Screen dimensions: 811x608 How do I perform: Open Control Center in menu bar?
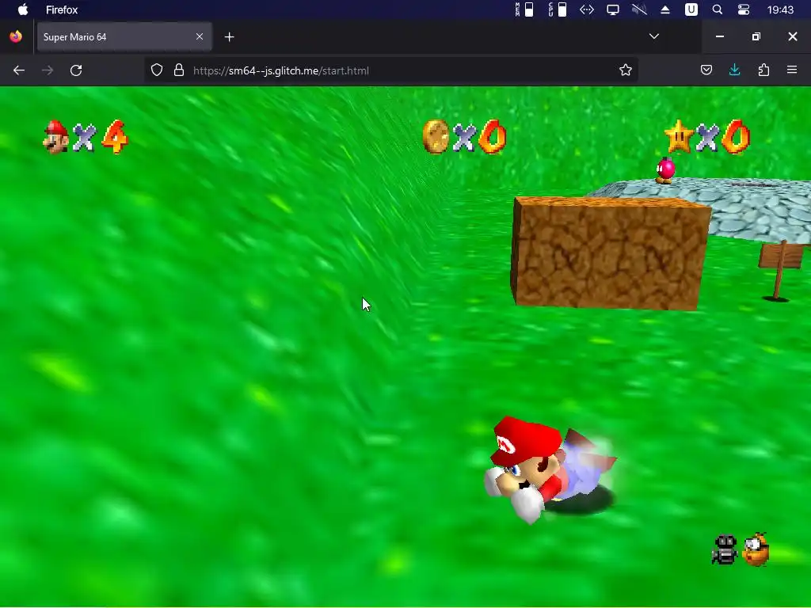pos(744,9)
